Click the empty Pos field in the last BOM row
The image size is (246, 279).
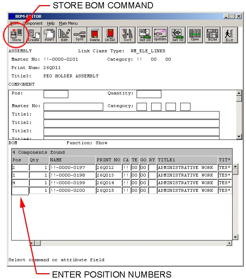(20, 191)
